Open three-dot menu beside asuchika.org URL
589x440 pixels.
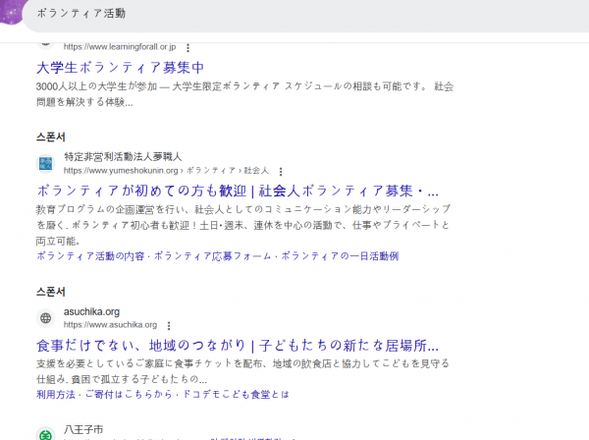pos(169,325)
